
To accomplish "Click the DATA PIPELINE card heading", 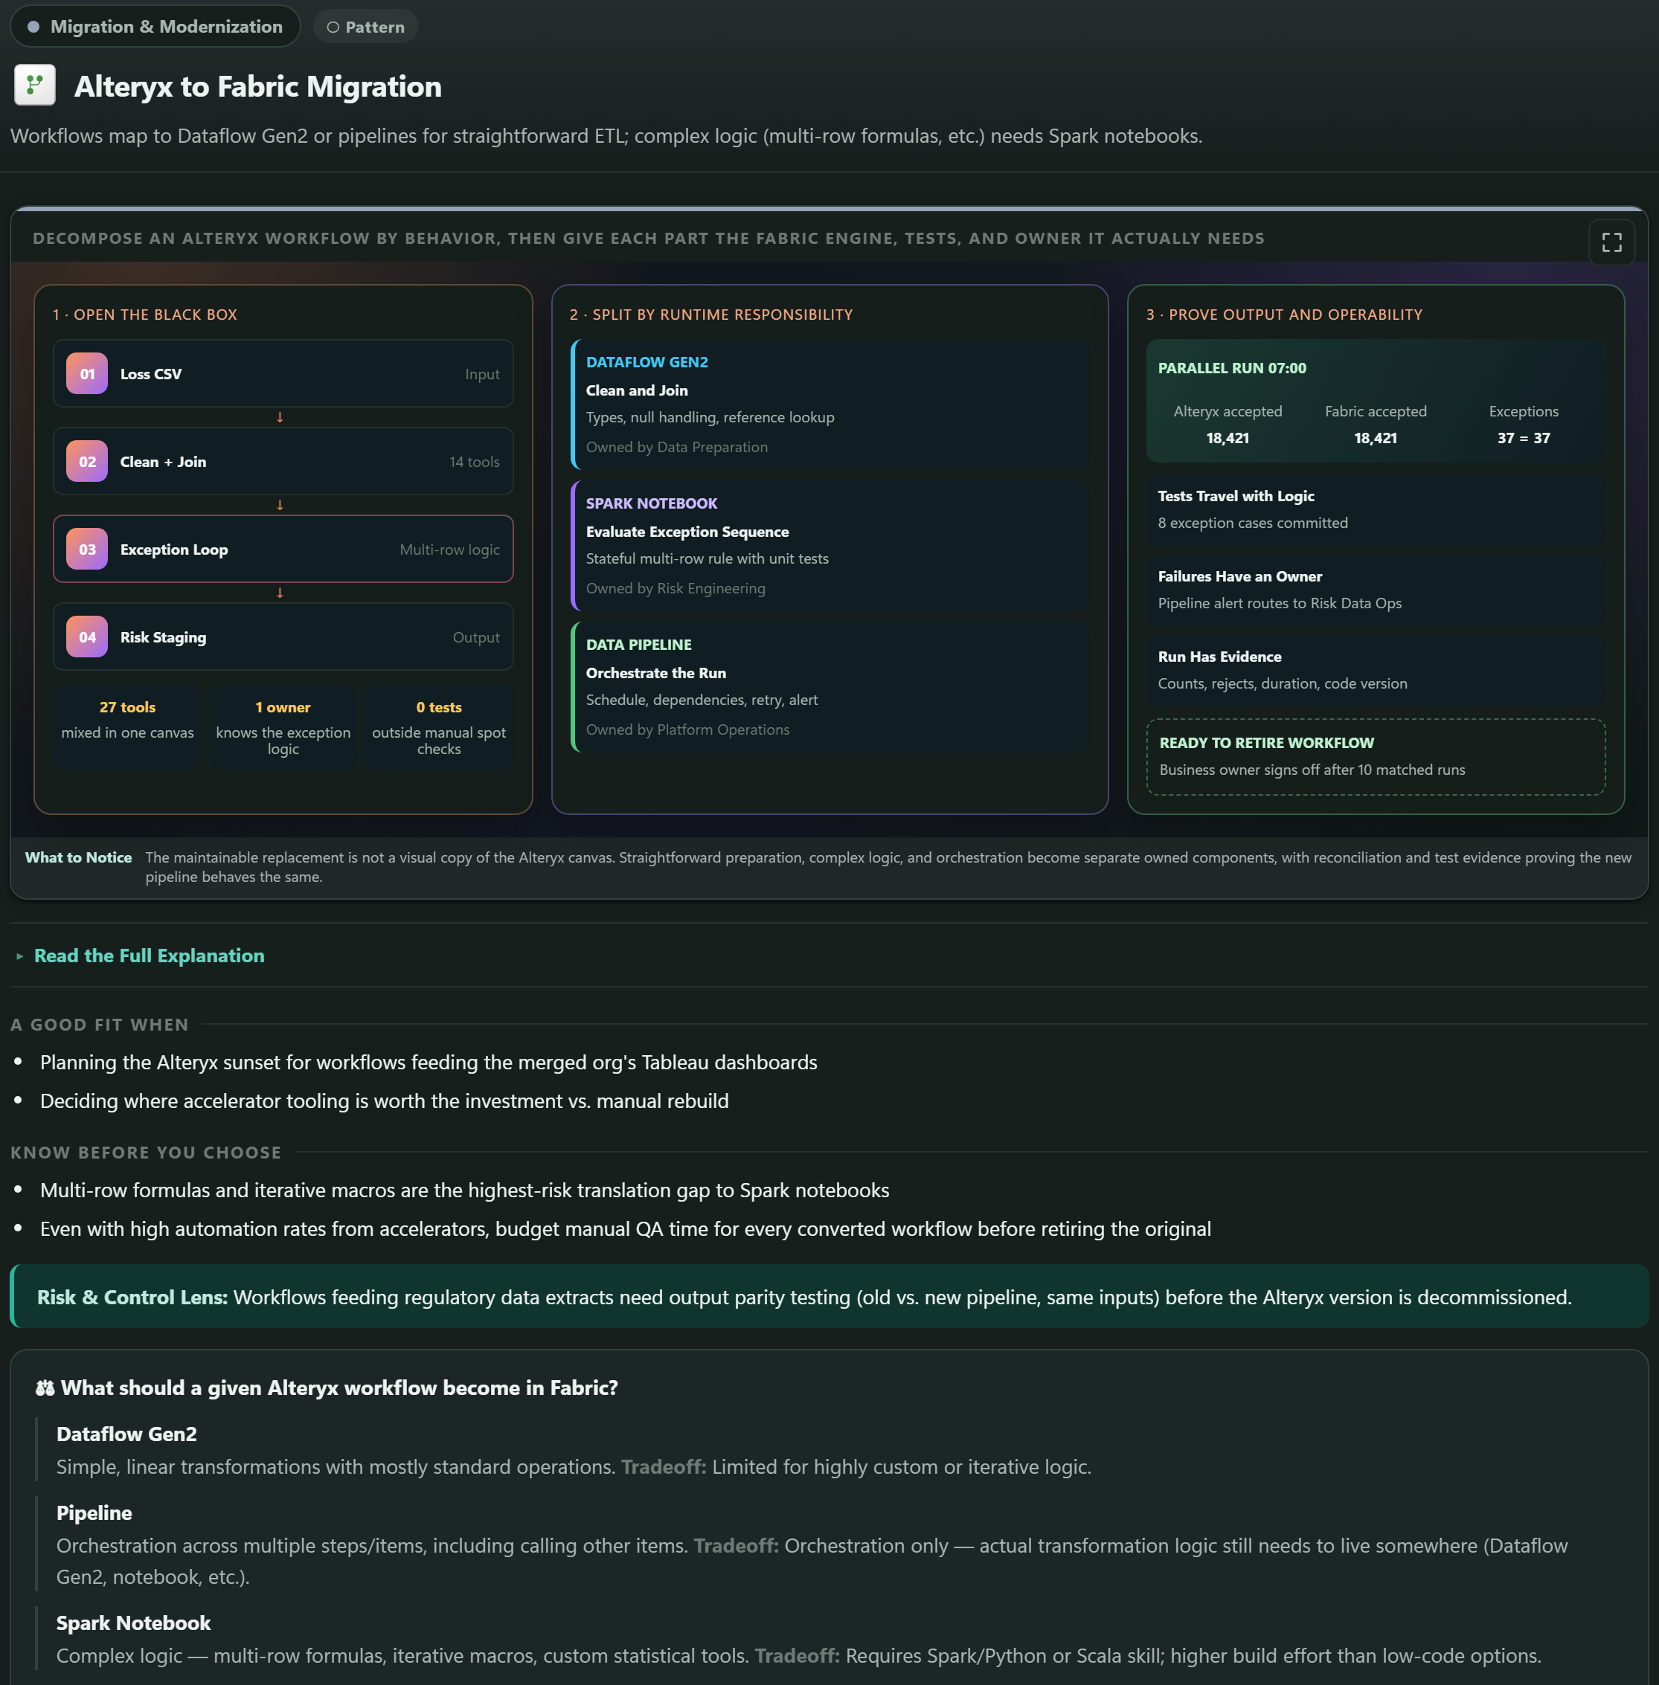I will pyautogui.click(x=639, y=645).
